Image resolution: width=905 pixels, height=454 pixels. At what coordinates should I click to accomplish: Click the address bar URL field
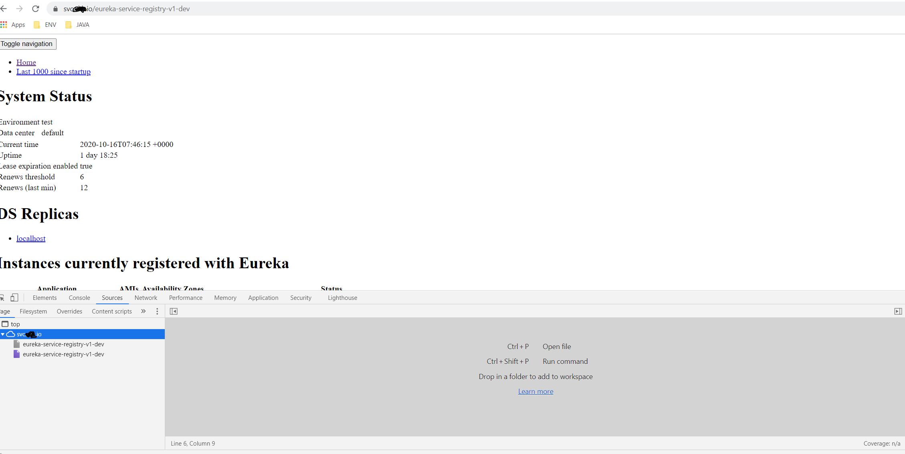[281, 9]
